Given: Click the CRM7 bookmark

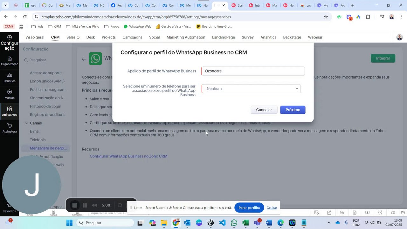Looking at the screenshot, I should pos(9,27).
